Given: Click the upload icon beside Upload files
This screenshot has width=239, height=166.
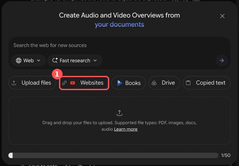Looking at the screenshot, I should (14, 83).
